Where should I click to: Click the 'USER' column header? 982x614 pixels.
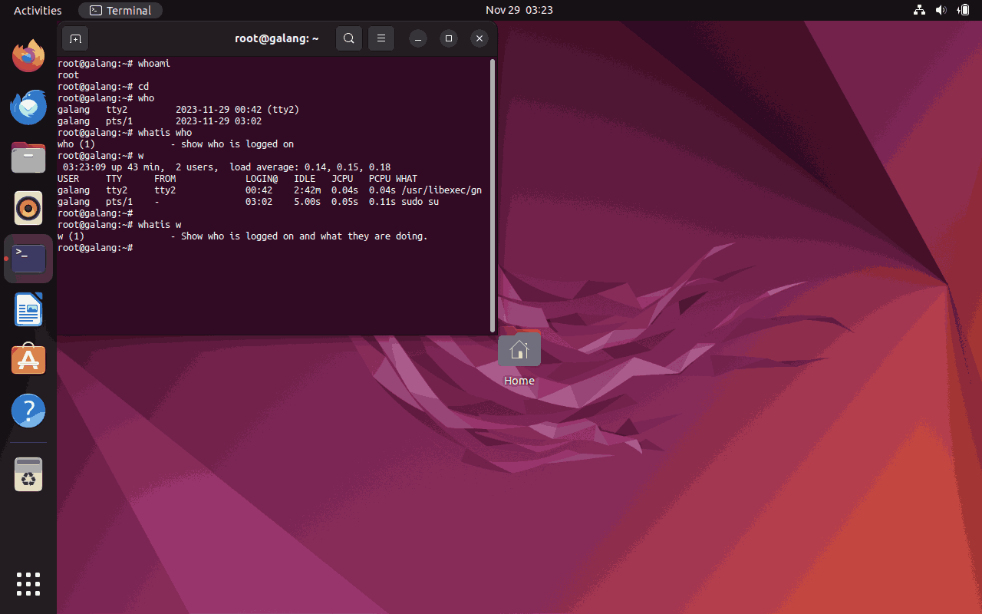coord(68,179)
